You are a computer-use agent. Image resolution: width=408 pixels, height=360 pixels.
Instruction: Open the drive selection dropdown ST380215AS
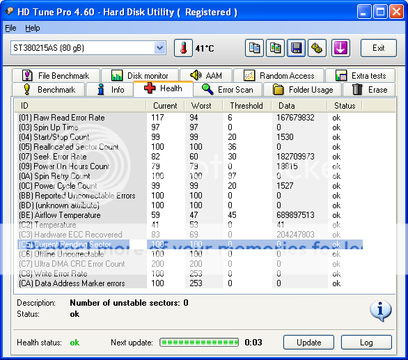click(88, 48)
